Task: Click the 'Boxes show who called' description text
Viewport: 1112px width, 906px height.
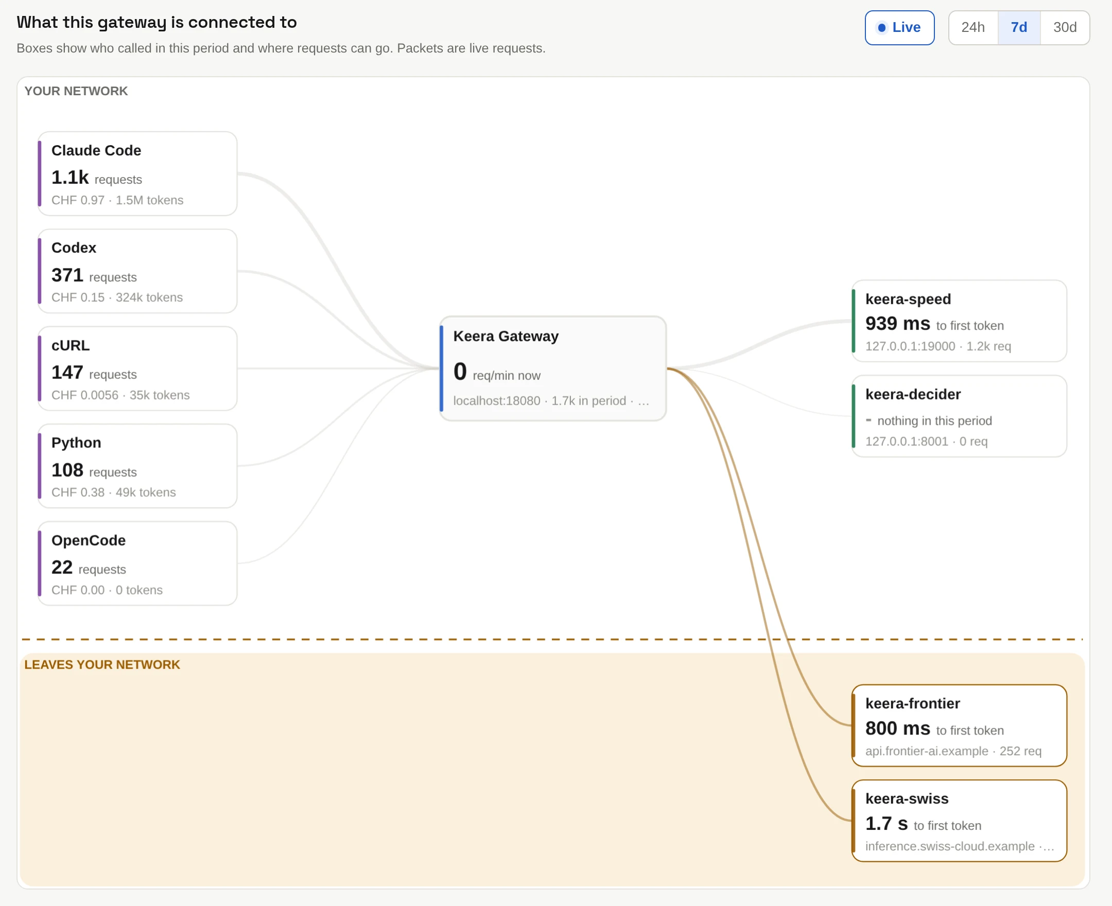Action: pyautogui.click(x=281, y=48)
